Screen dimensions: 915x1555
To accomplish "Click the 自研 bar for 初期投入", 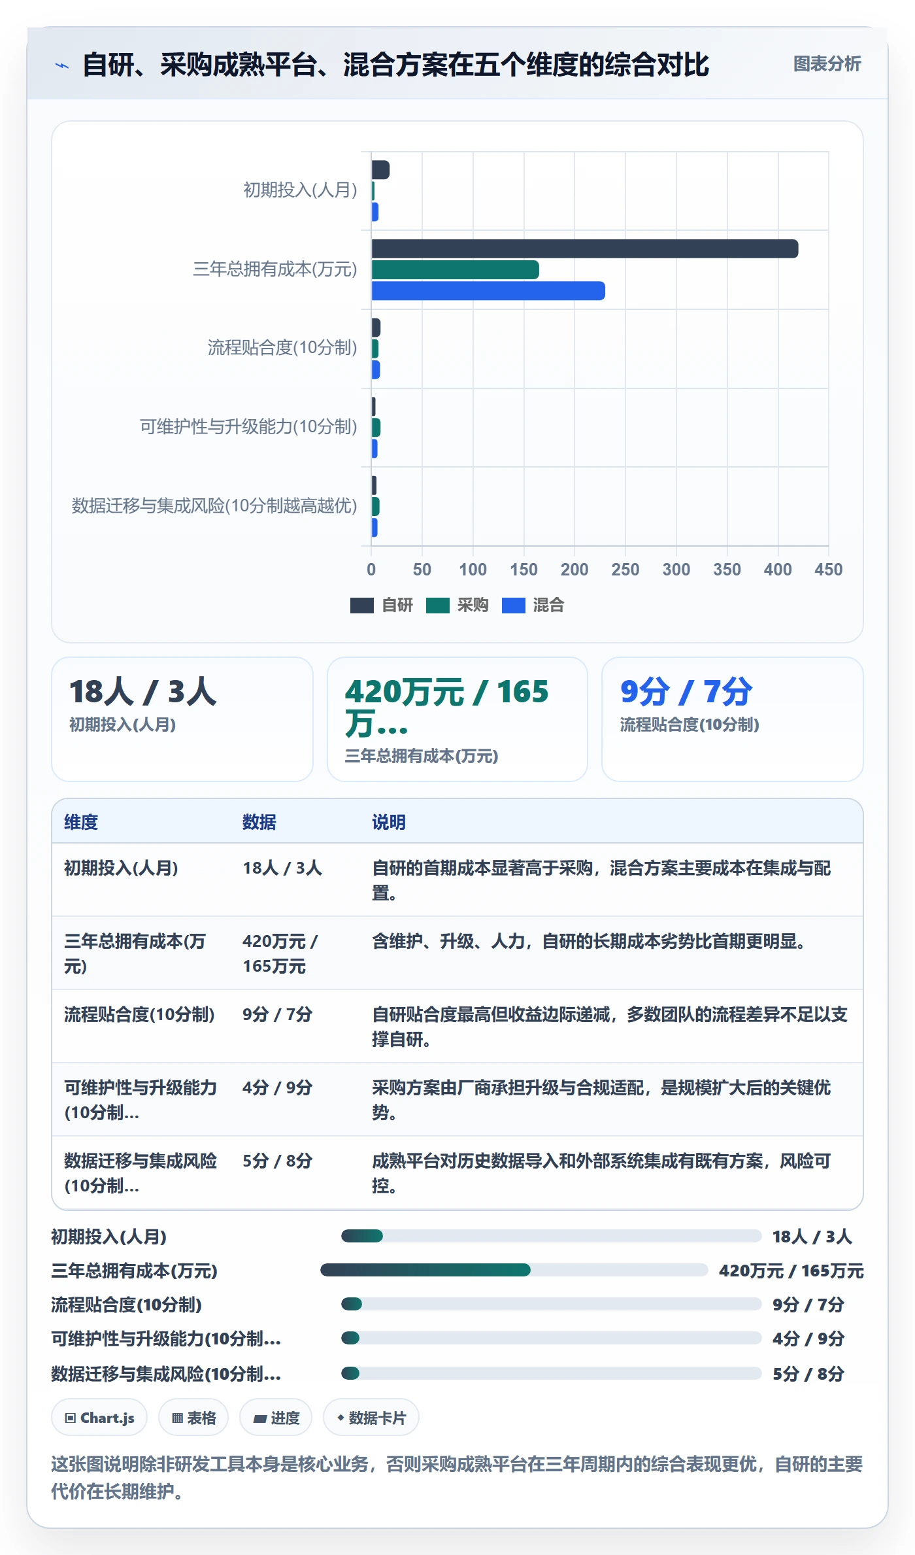I will [380, 170].
